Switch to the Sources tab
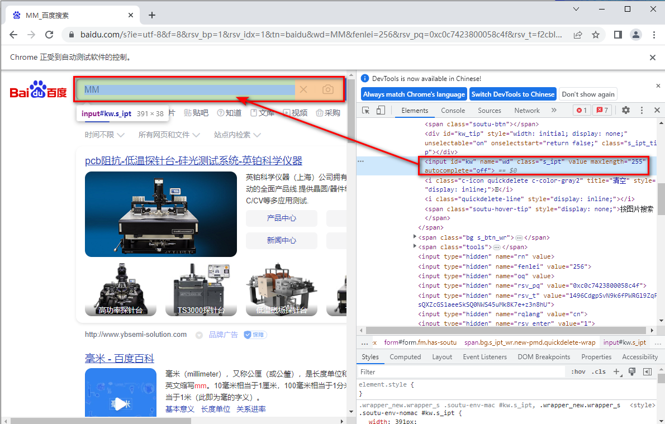 490,110
